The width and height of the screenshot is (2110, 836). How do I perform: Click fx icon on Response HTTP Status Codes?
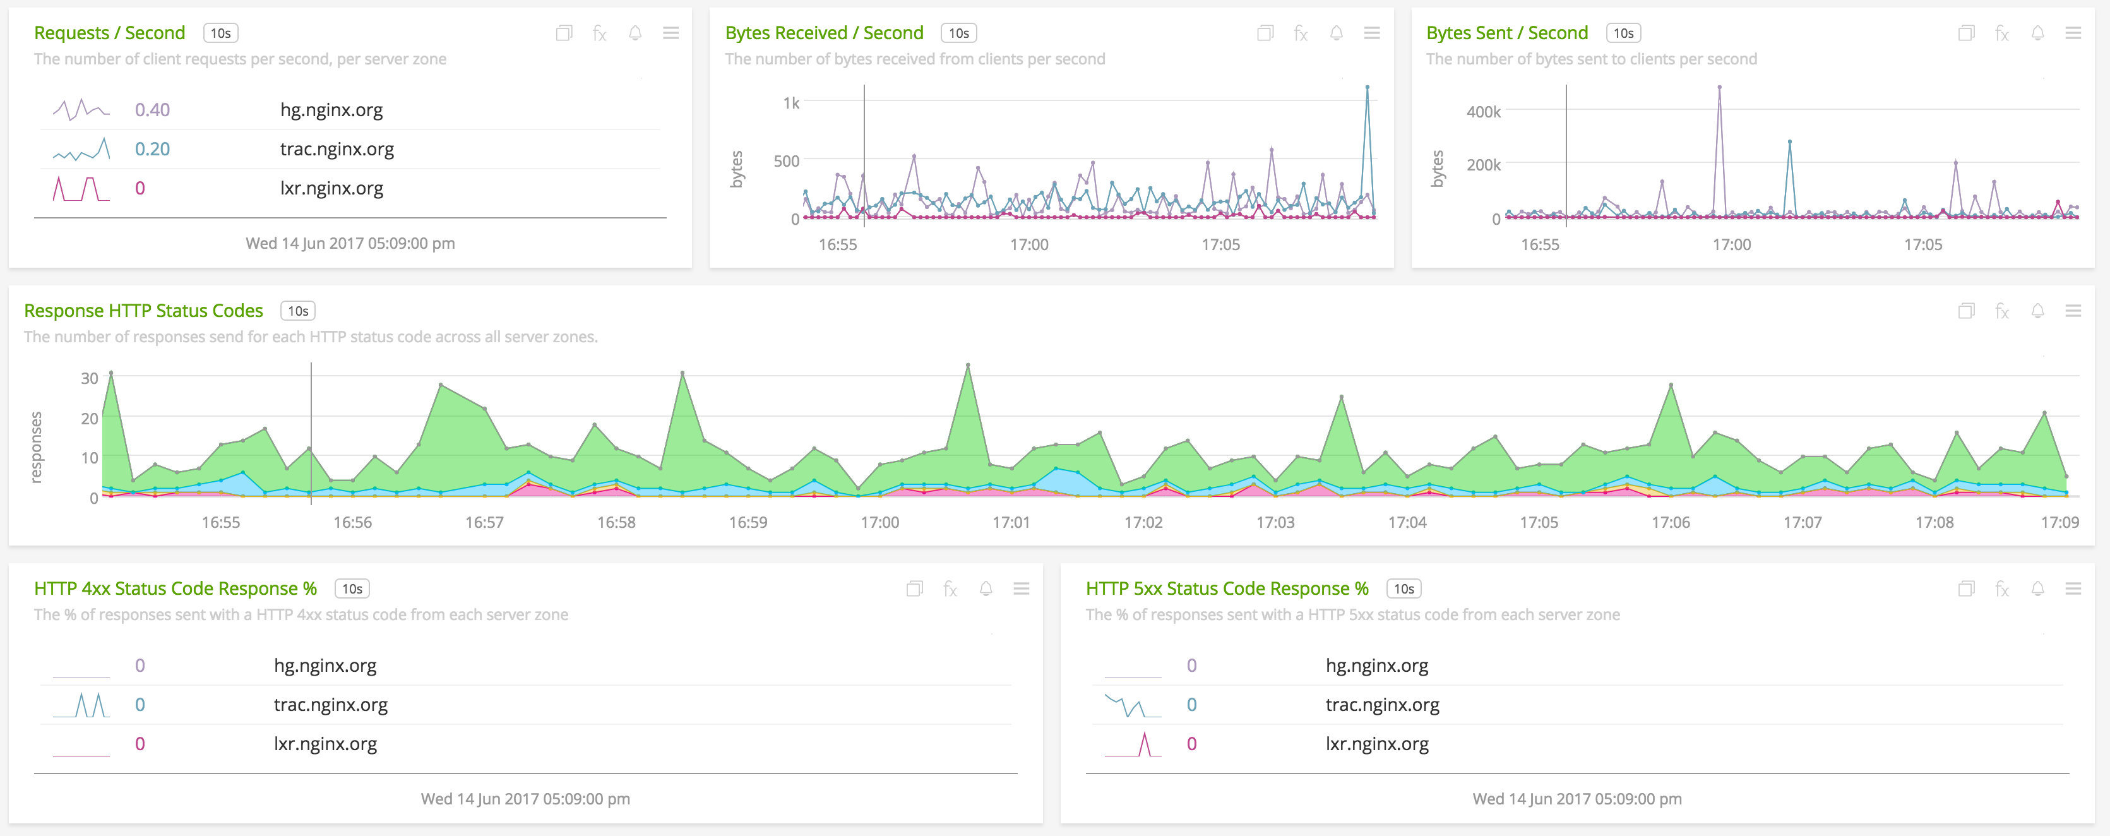pyautogui.click(x=2002, y=310)
